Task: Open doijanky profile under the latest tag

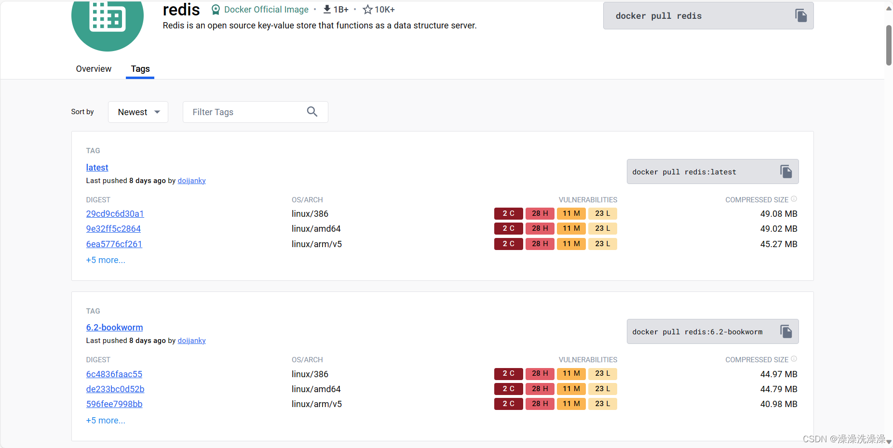Action: tap(191, 181)
